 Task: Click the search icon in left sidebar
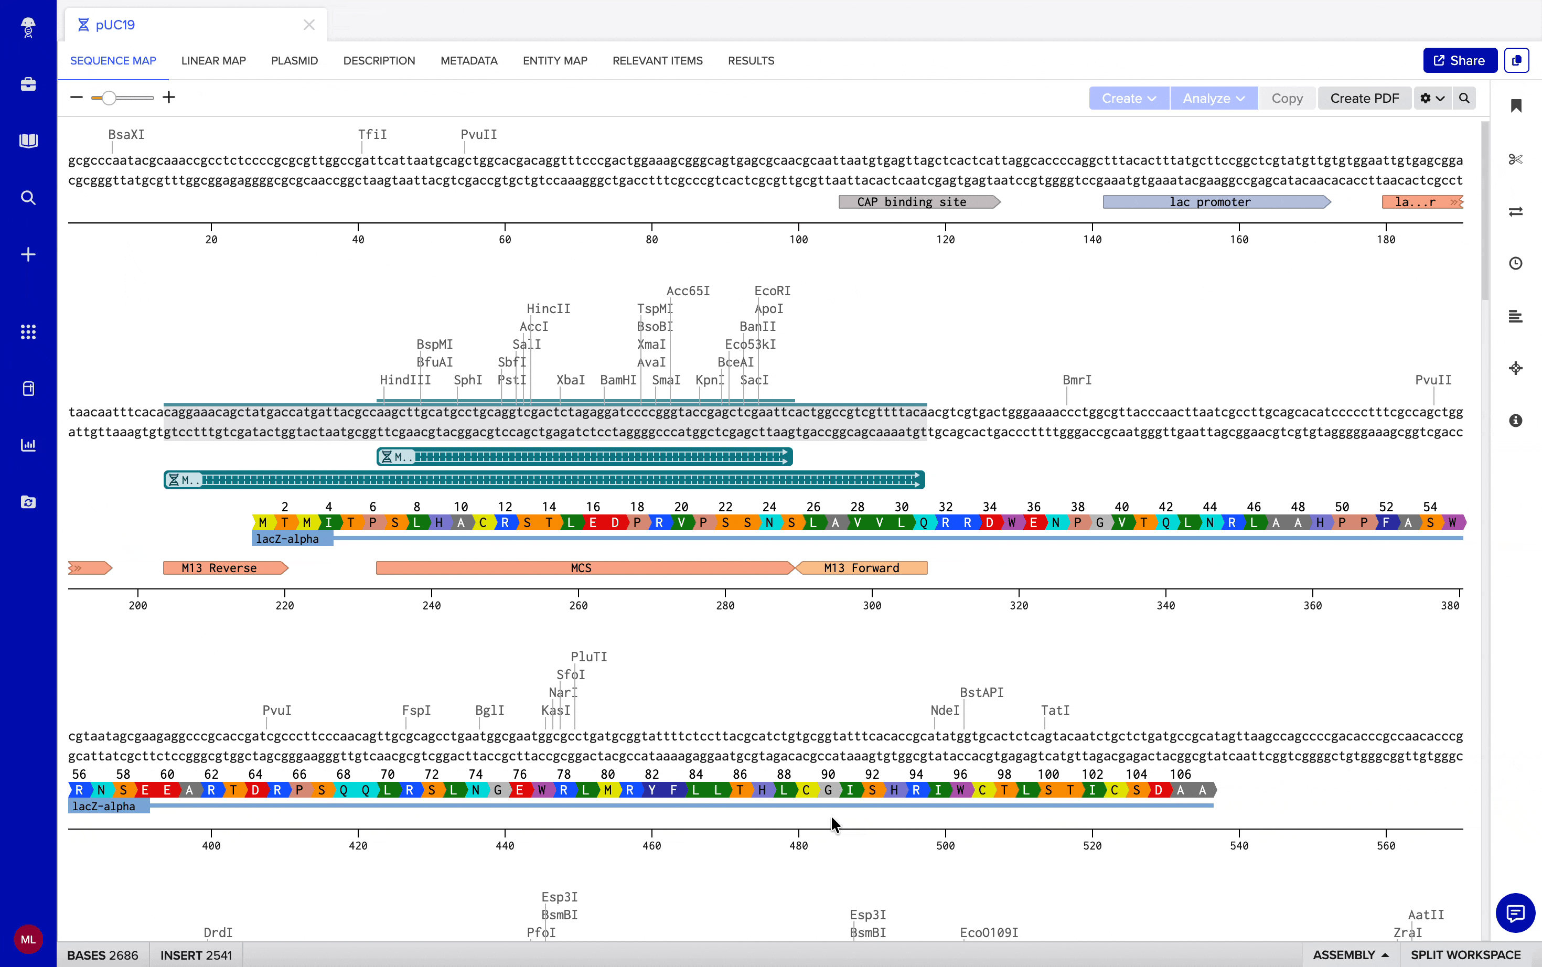28,198
